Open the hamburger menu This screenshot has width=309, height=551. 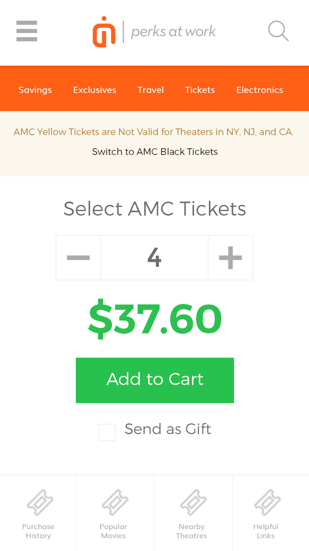[27, 31]
